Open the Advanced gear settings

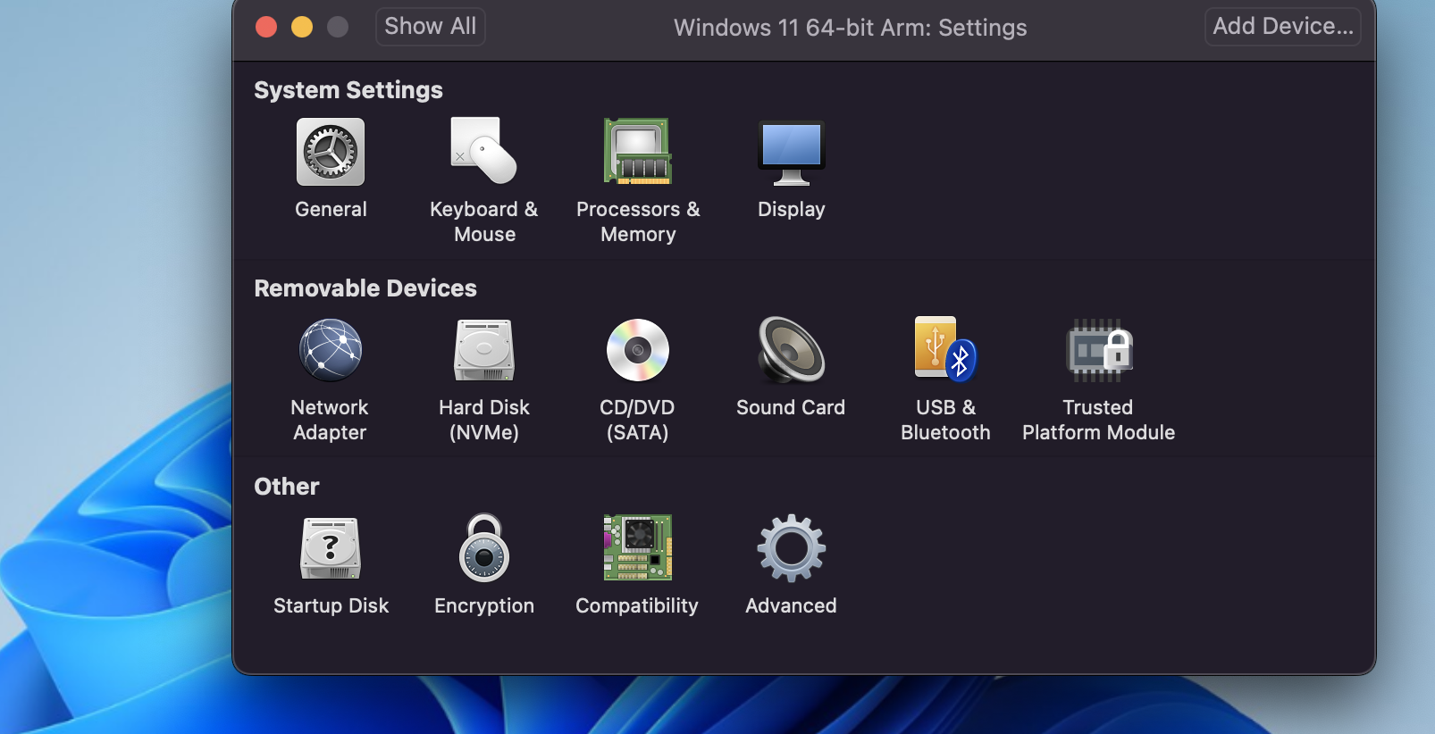pos(791,549)
